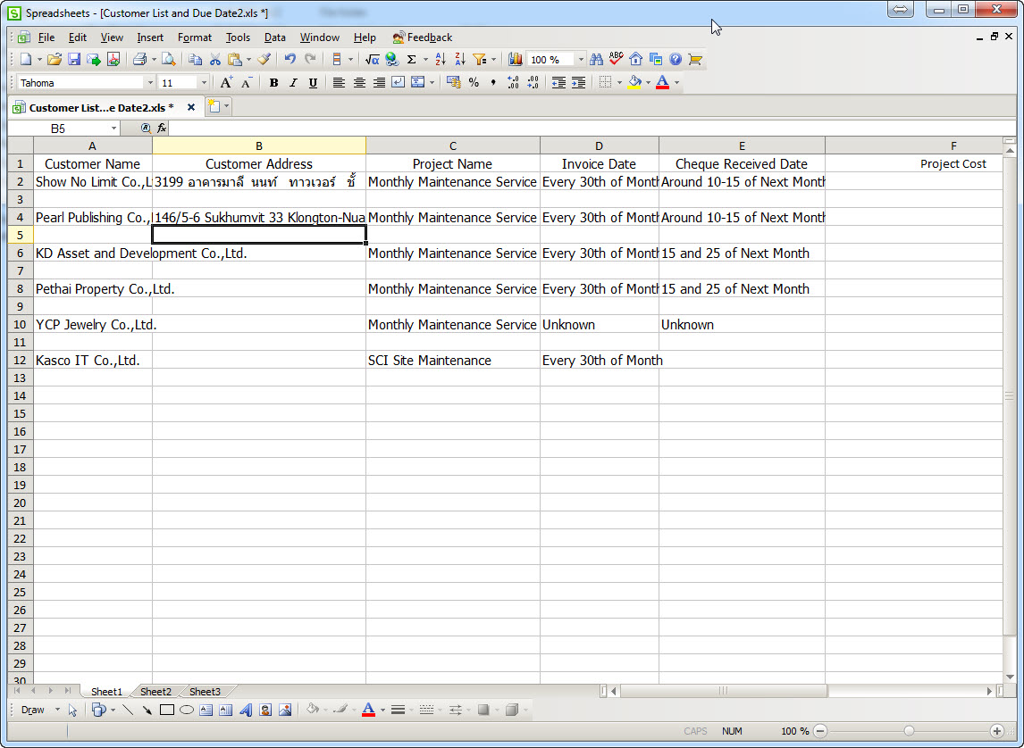Select column C header
This screenshot has width=1024, height=748.
click(452, 146)
